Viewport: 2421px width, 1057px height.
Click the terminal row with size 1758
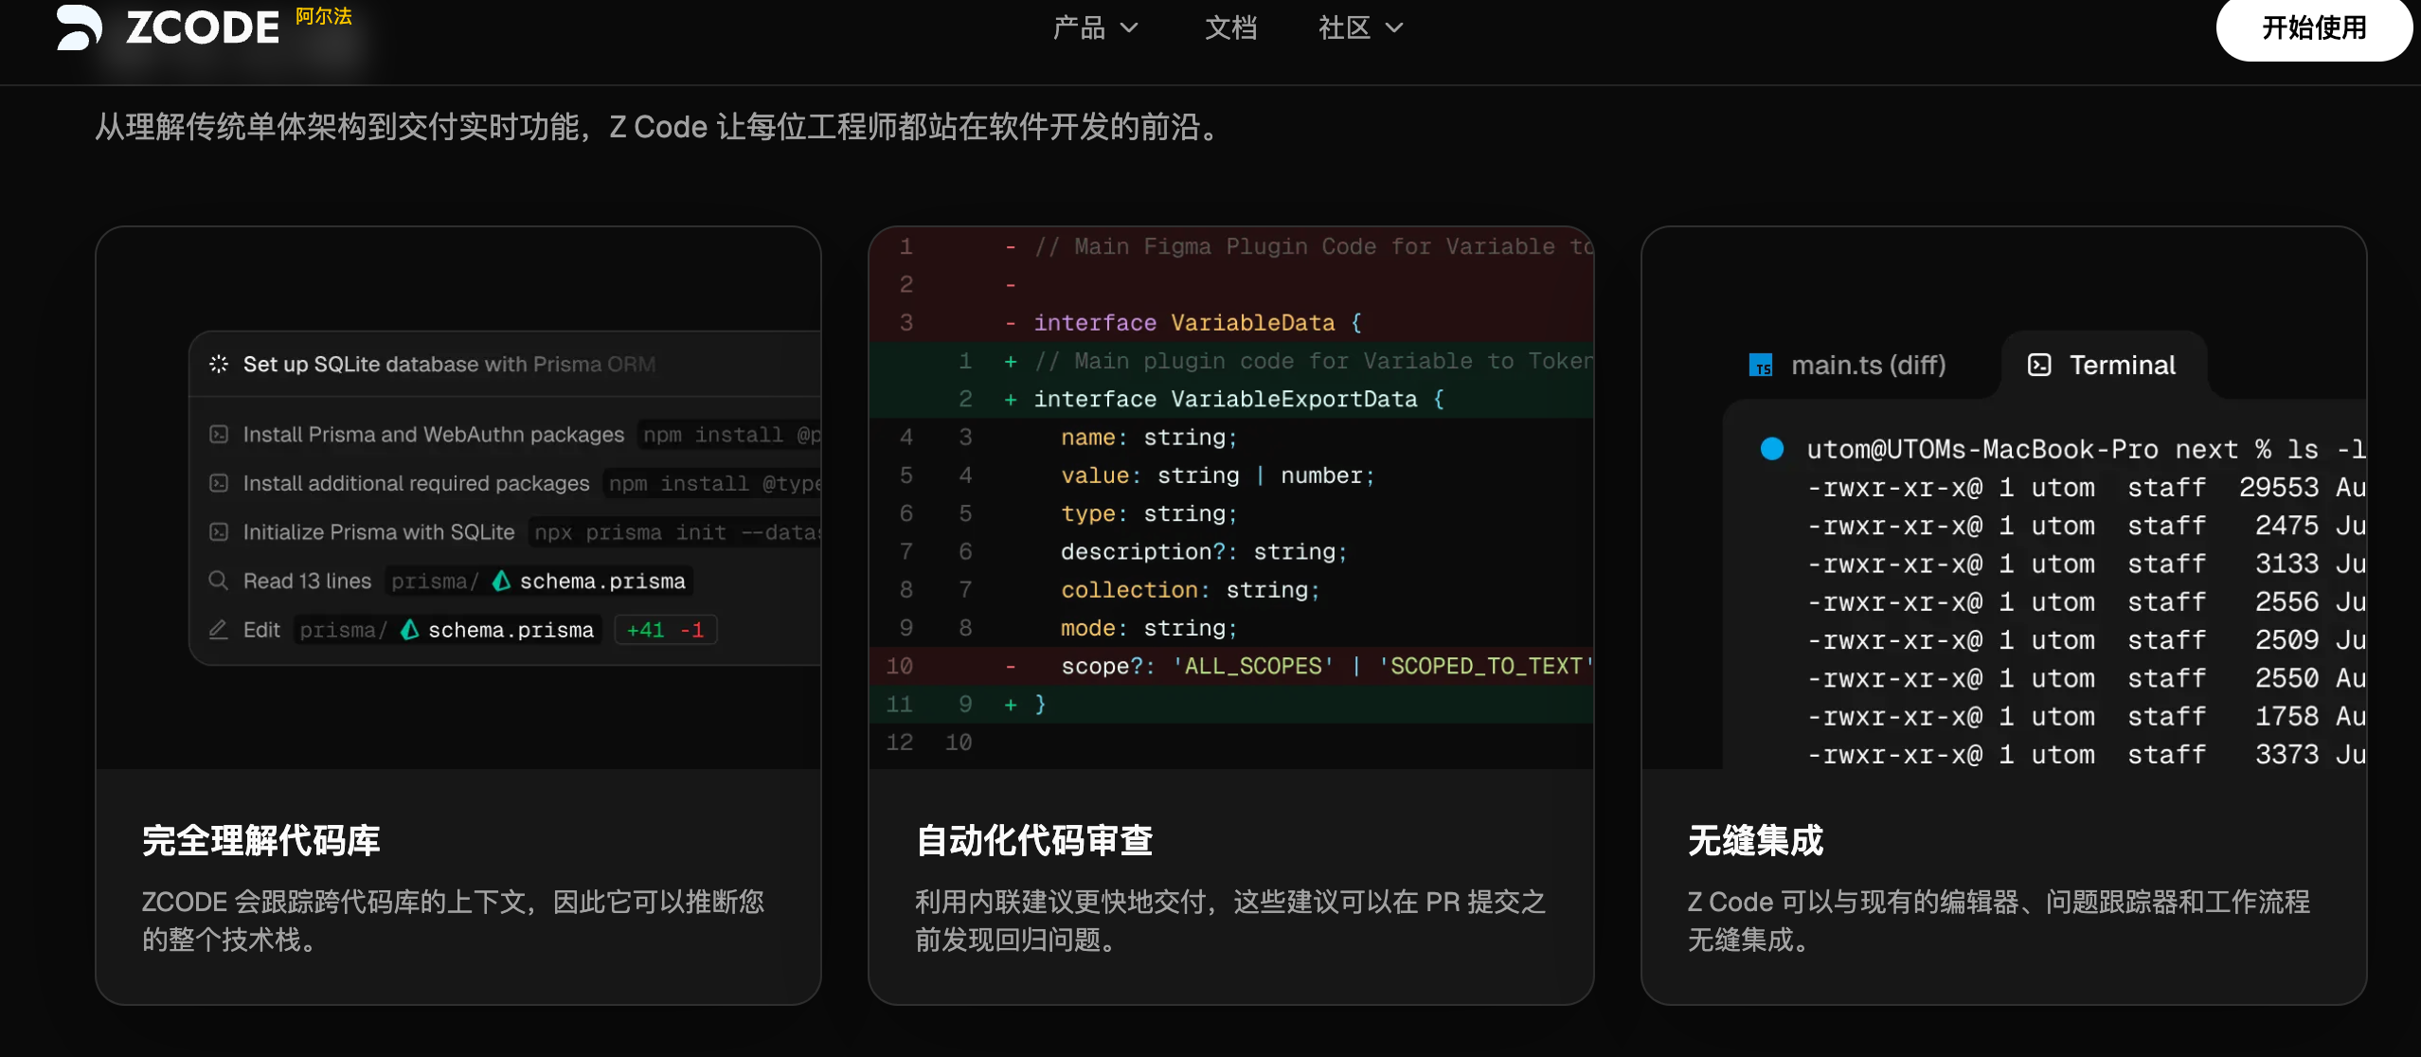click(x=2086, y=716)
